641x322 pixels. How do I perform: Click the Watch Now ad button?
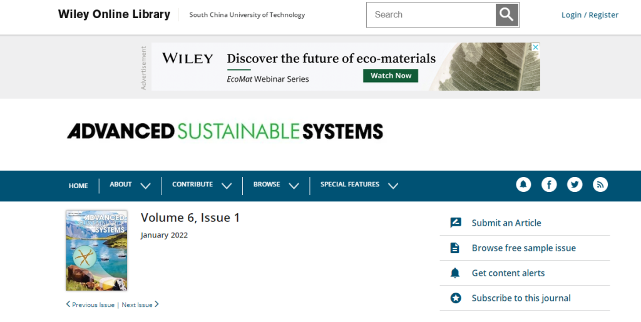click(391, 76)
